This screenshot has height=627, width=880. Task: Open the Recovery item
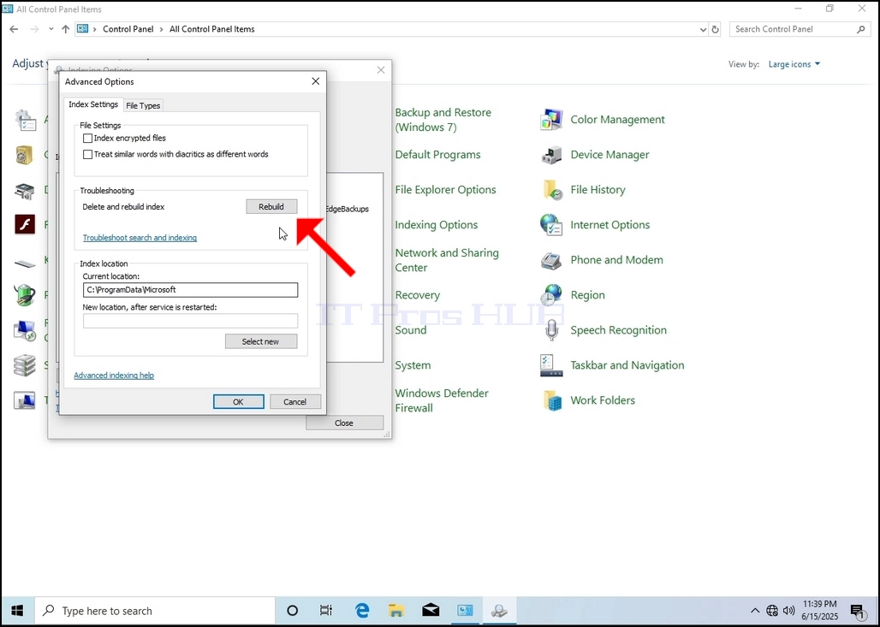(418, 295)
